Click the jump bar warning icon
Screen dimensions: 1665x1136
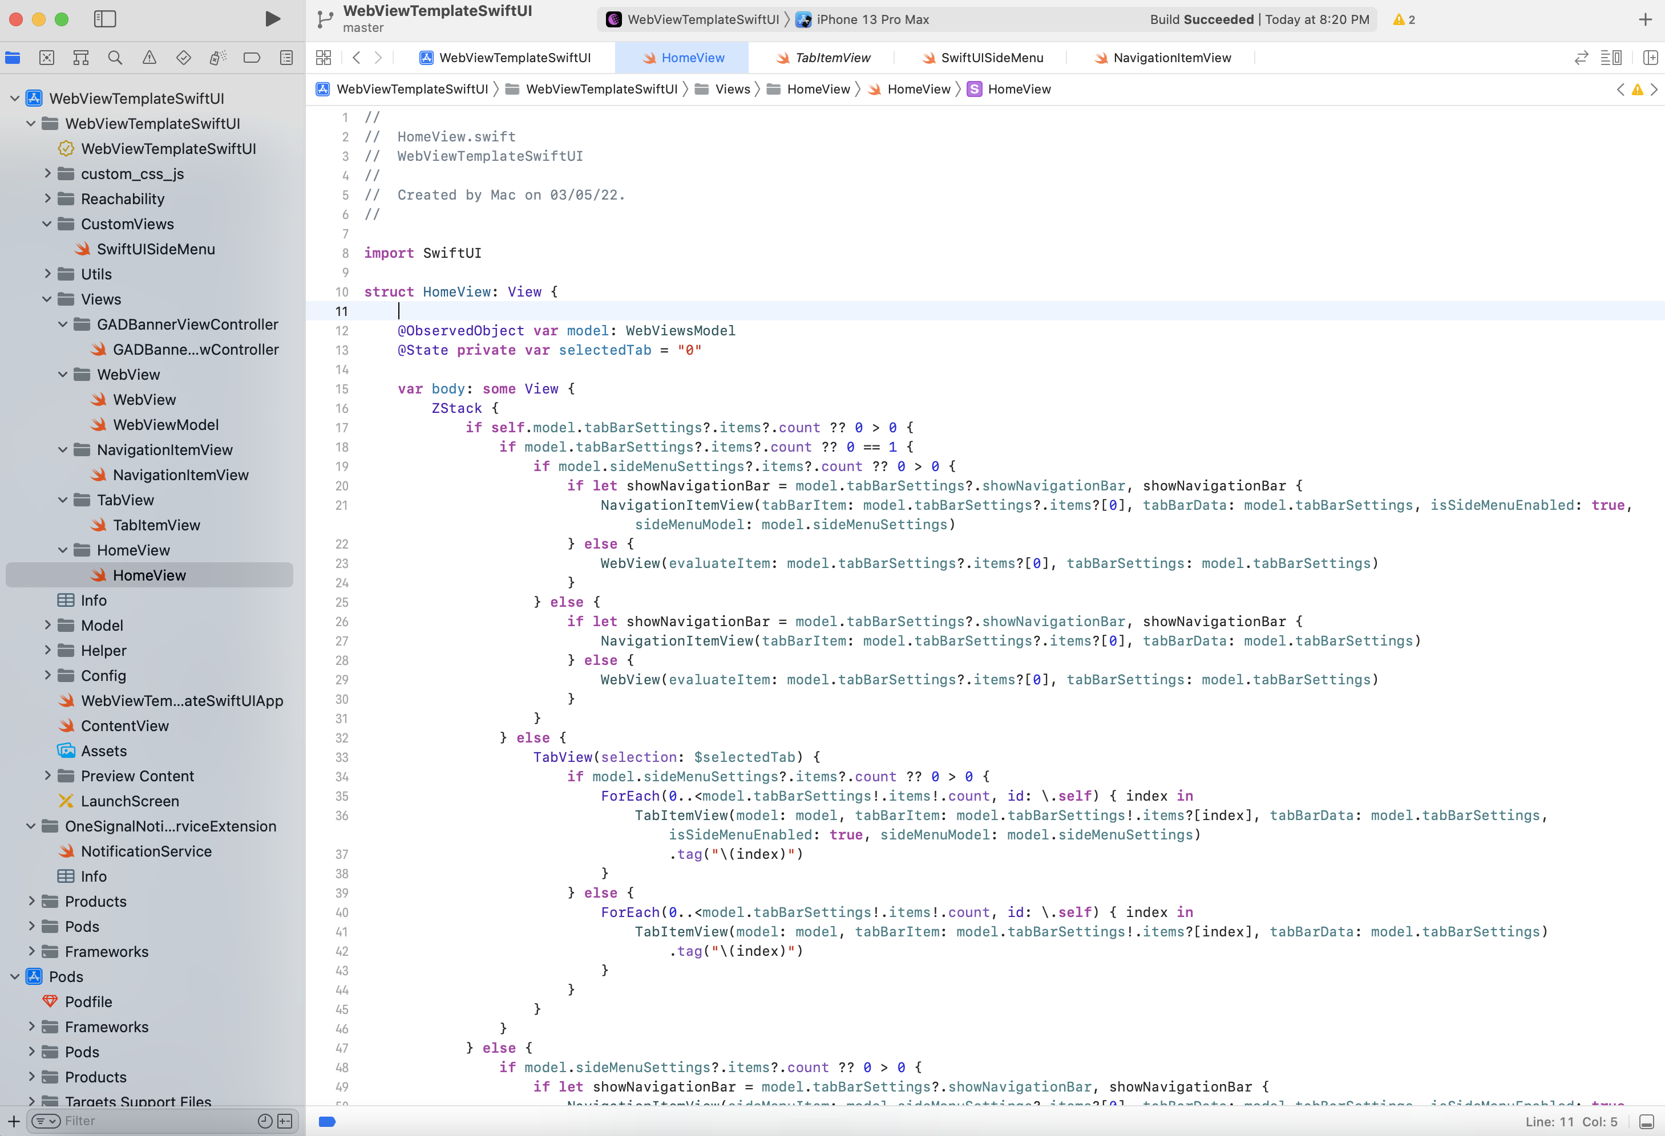click(1637, 90)
